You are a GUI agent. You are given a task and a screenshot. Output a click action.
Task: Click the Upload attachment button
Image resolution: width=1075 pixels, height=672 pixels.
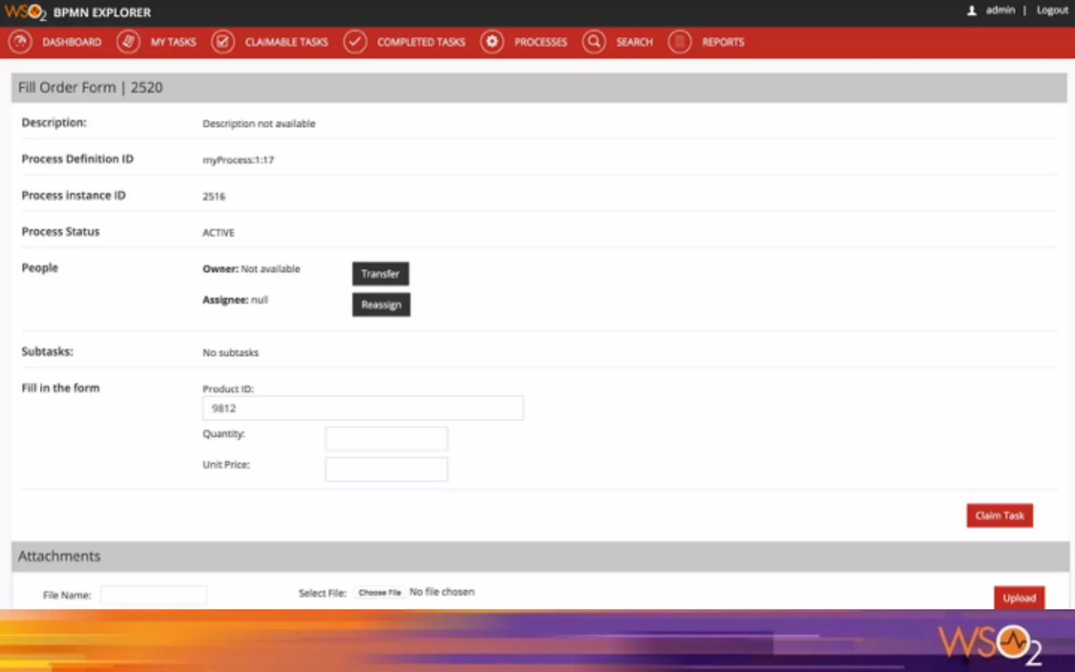tap(1019, 597)
